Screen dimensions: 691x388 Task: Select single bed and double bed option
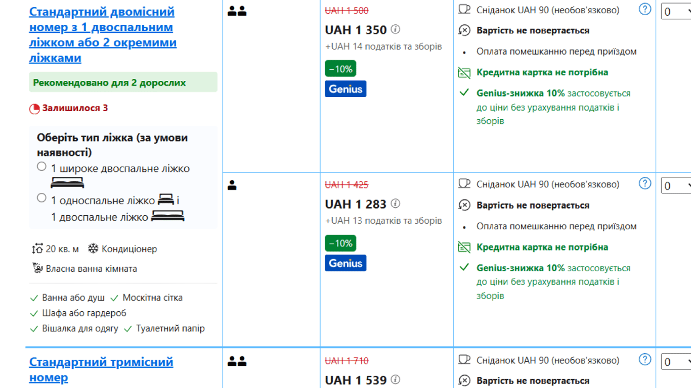[42, 198]
